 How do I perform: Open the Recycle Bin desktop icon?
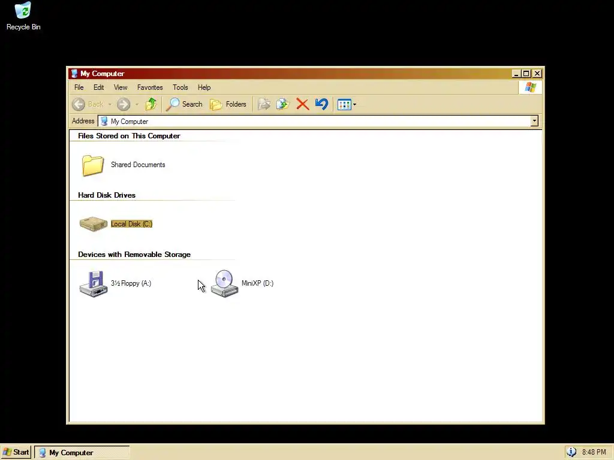coord(23,16)
